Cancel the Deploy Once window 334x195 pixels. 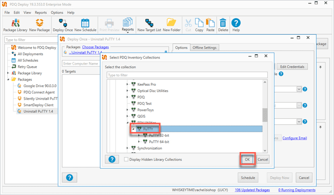[304, 178]
